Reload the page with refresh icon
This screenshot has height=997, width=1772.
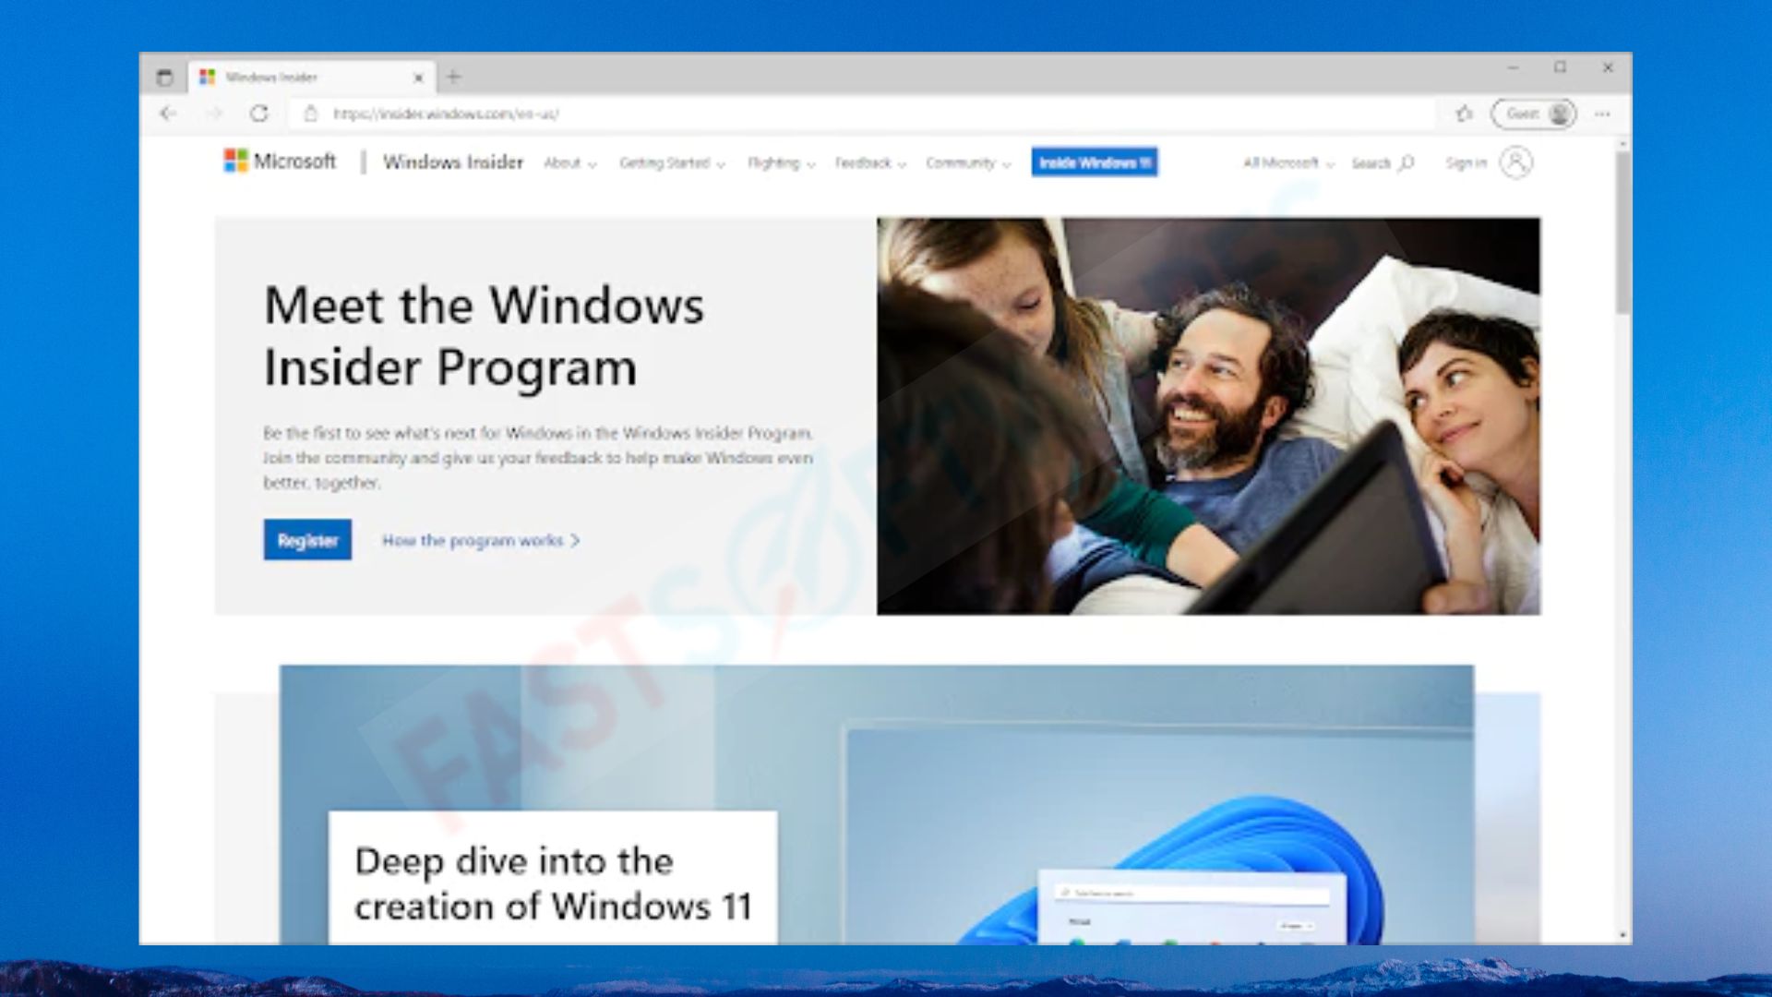(259, 114)
